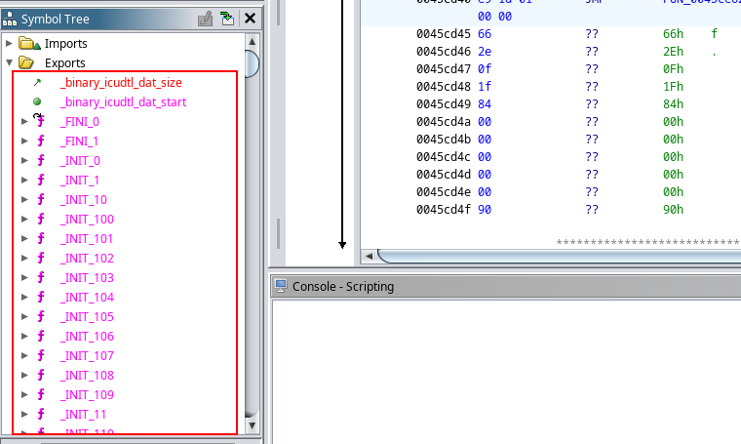Click the arrow icon beside _binary_icudtl_dat_size

37,83
